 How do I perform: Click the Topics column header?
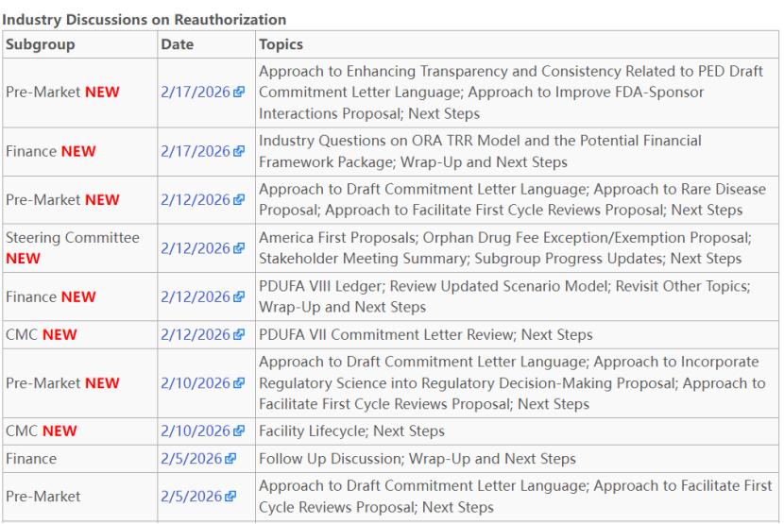coord(281,44)
